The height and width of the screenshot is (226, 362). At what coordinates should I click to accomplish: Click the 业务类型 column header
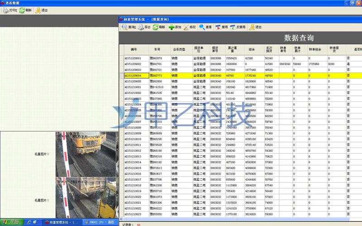(x=179, y=49)
